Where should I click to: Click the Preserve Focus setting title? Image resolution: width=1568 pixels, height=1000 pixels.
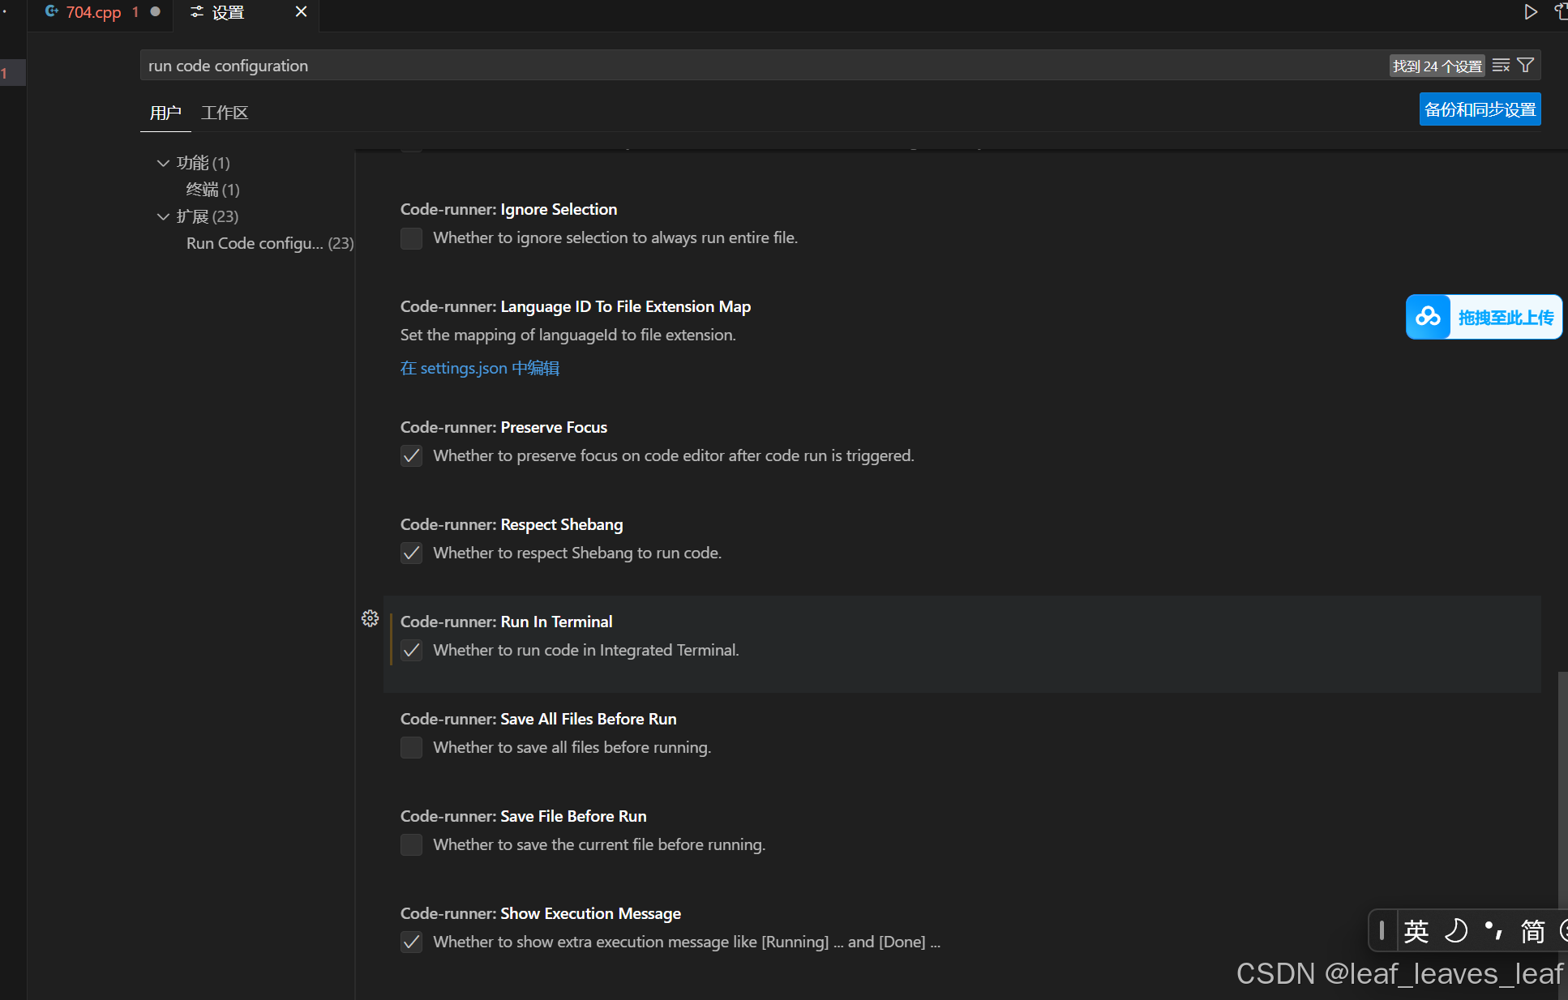click(x=554, y=427)
